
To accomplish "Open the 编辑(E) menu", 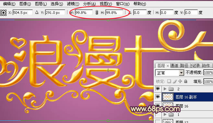I will pyautogui.click(x=9, y=4).
